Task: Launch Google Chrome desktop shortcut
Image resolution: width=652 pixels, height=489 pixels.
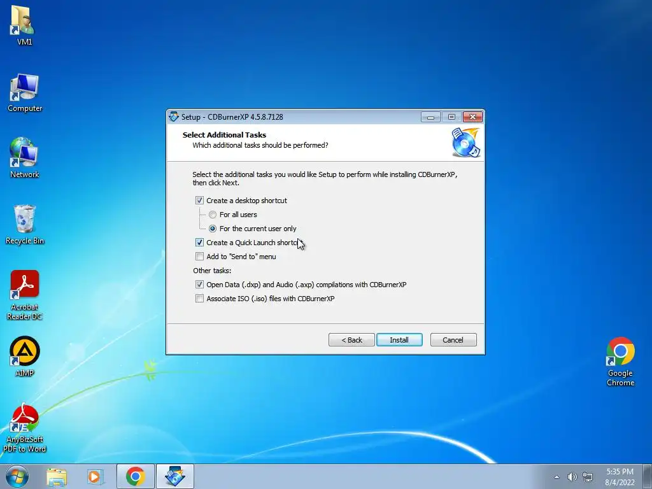Action: point(620,362)
